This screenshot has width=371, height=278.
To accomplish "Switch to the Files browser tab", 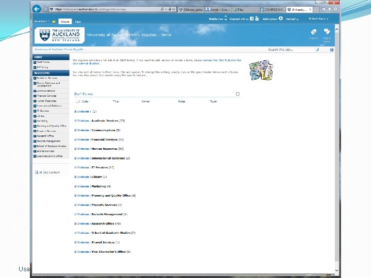I will [245, 9].
